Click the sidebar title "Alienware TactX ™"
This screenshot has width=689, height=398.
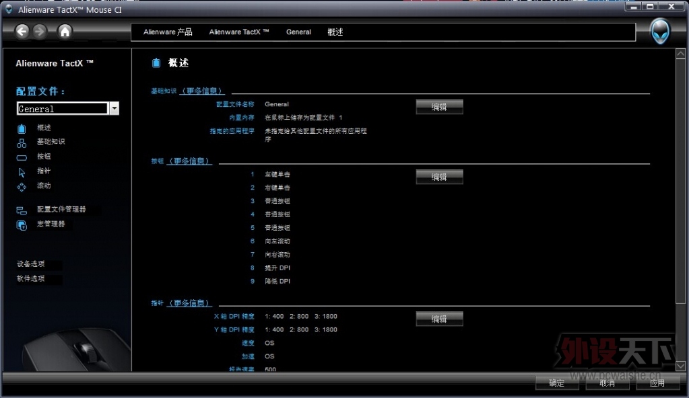click(x=55, y=63)
